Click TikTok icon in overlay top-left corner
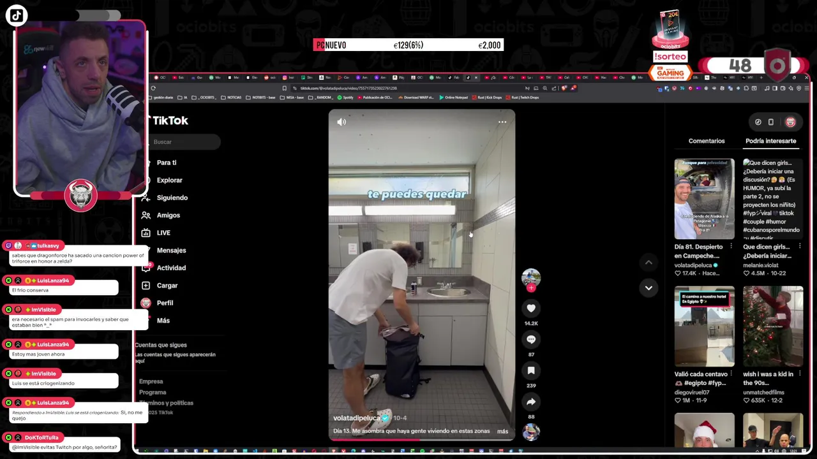This screenshot has width=817, height=459. [x=17, y=16]
